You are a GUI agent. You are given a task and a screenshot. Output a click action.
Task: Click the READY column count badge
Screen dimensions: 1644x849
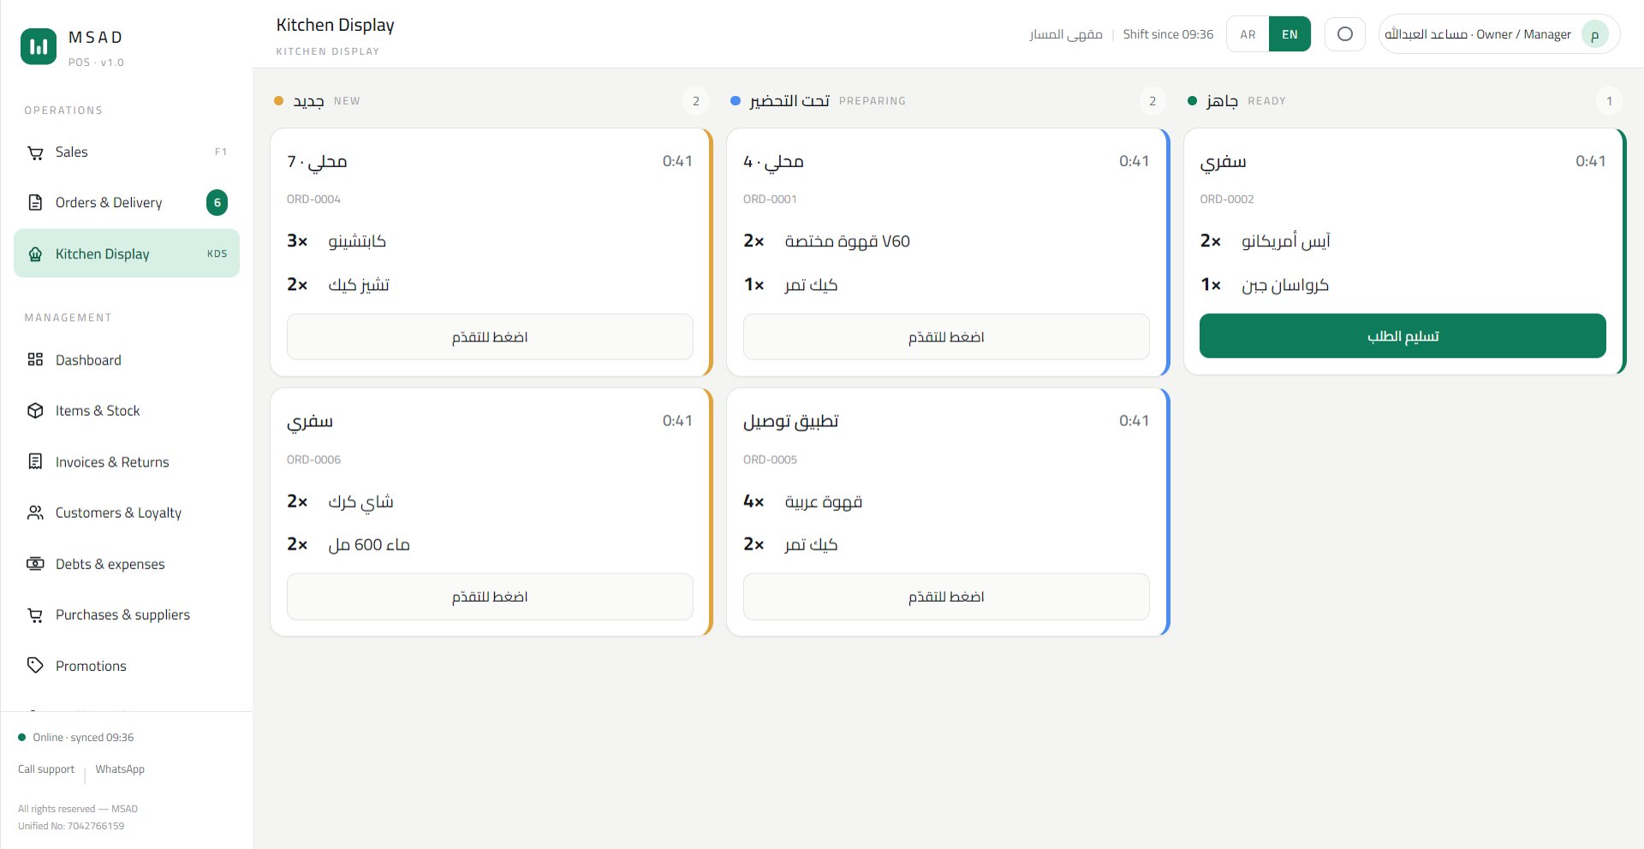[1609, 101]
